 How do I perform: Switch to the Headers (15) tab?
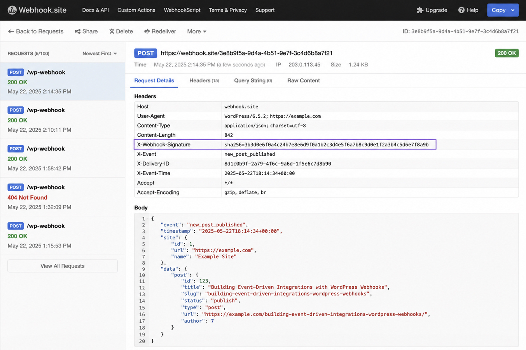[x=204, y=80]
